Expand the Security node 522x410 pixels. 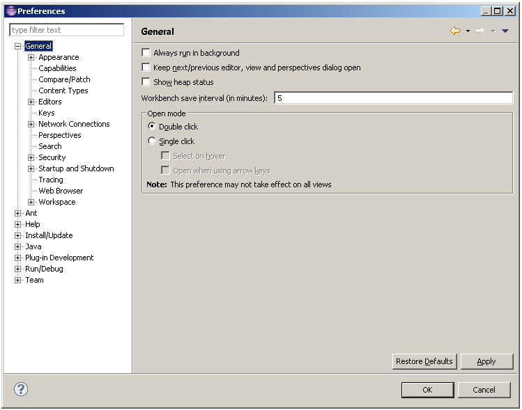pyautogui.click(x=31, y=157)
